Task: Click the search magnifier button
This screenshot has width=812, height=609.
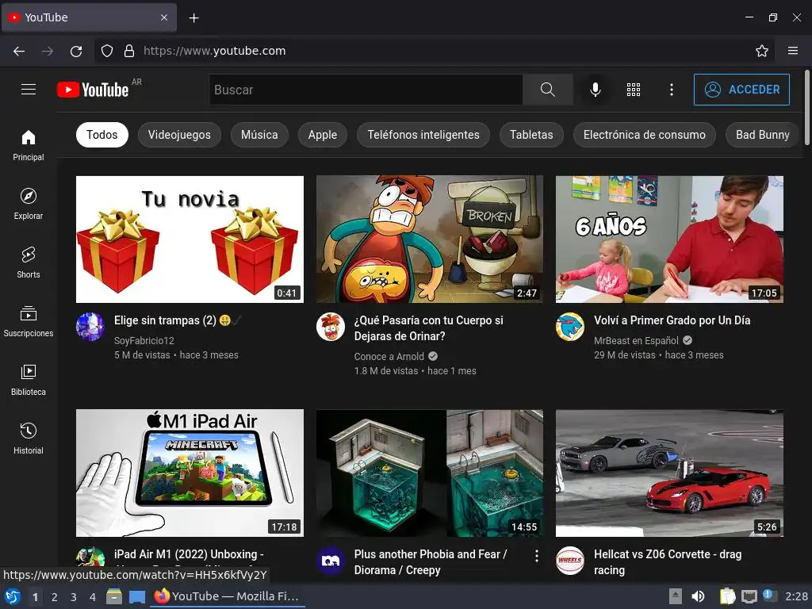Action: click(x=547, y=90)
